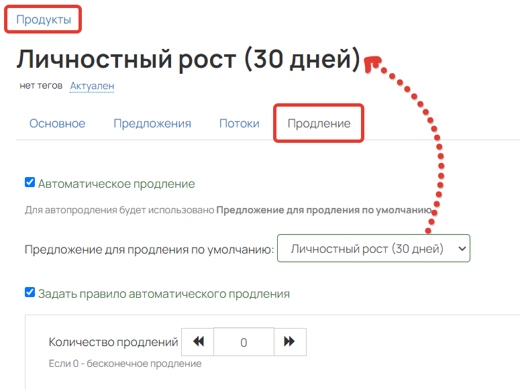This screenshot has width=520, height=389.
Task: Select the Продление tab
Action: pyautogui.click(x=319, y=123)
